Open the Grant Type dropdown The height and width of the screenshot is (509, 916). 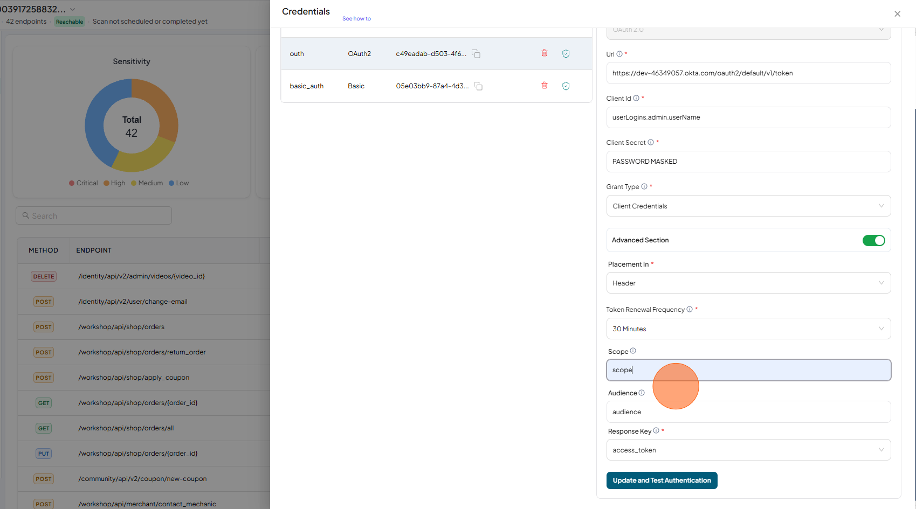pyautogui.click(x=748, y=206)
